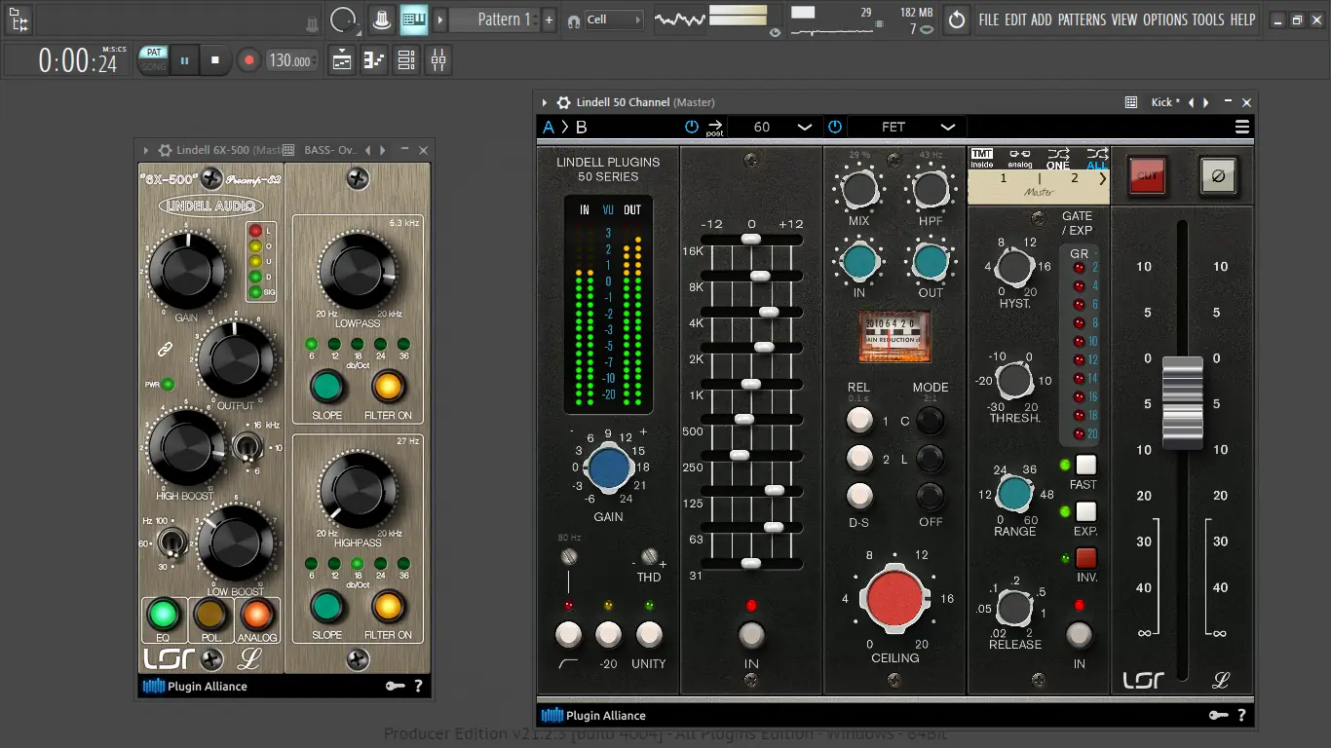Viewport: 1331px width, 748px height.
Task: Open the Mixer window
Action: coord(437,60)
